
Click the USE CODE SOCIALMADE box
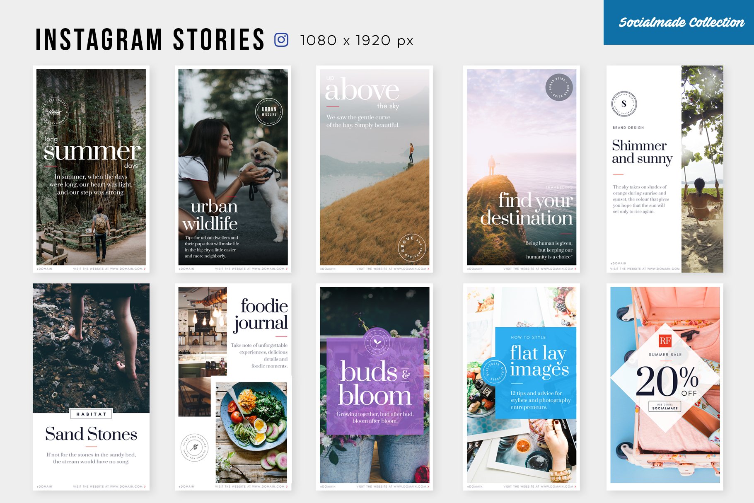tap(665, 406)
